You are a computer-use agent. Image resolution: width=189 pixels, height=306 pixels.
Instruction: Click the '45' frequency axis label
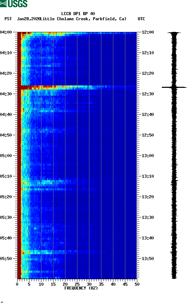125,284
